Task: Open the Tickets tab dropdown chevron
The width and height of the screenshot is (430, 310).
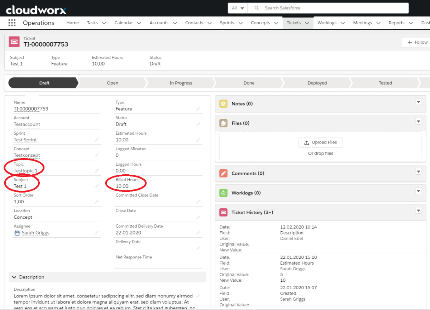Action: pos(307,23)
